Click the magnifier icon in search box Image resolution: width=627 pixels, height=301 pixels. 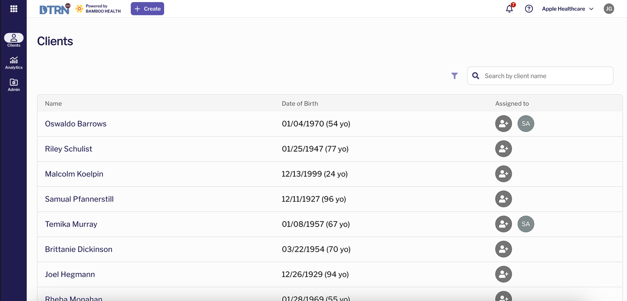click(x=476, y=76)
